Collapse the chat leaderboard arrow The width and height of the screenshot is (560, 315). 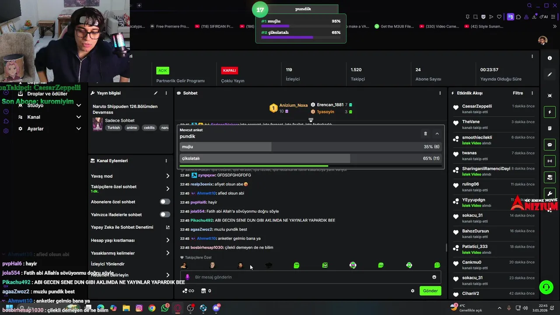(311, 120)
